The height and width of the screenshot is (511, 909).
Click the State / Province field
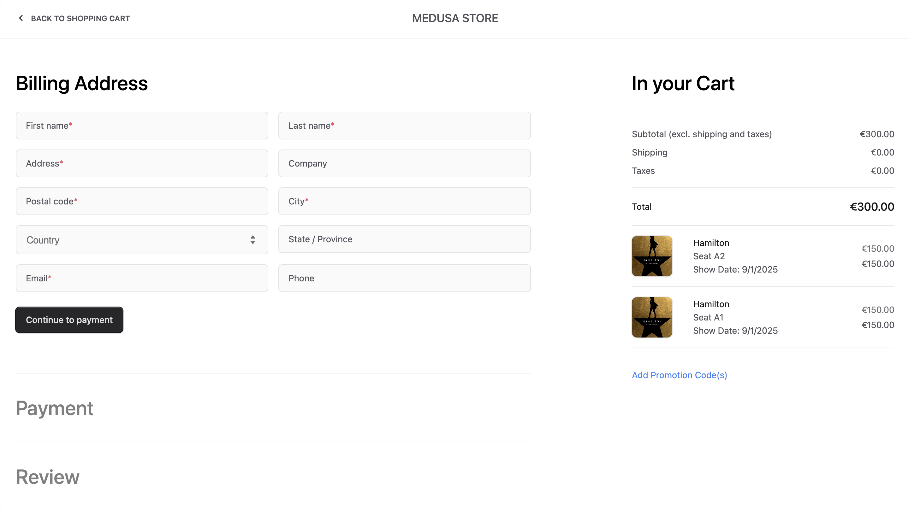point(404,239)
